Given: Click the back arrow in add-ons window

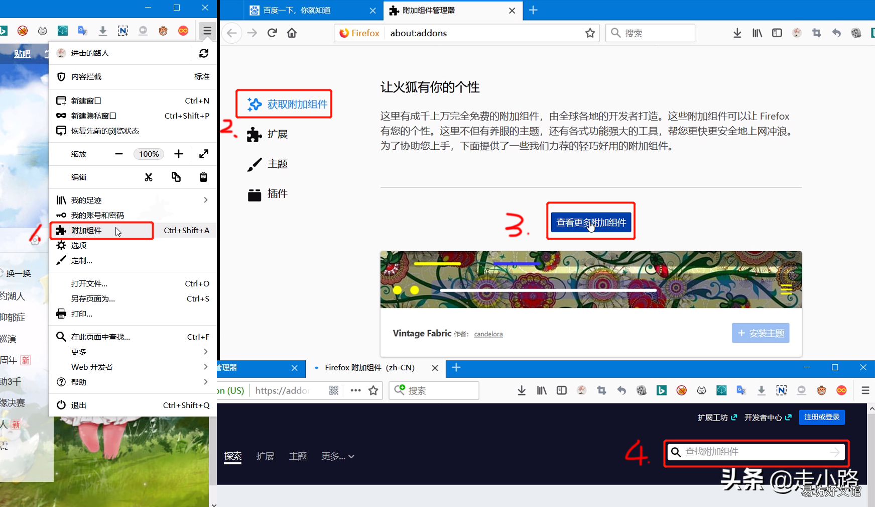Looking at the screenshot, I should [x=232, y=33].
